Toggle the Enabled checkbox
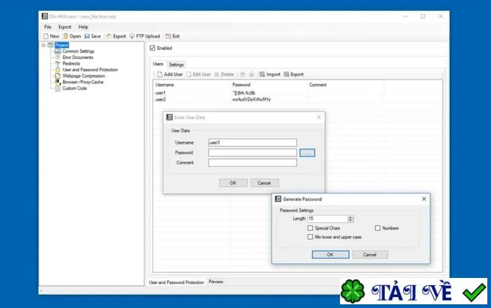This screenshot has height=308, width=491. coord(152,48)
